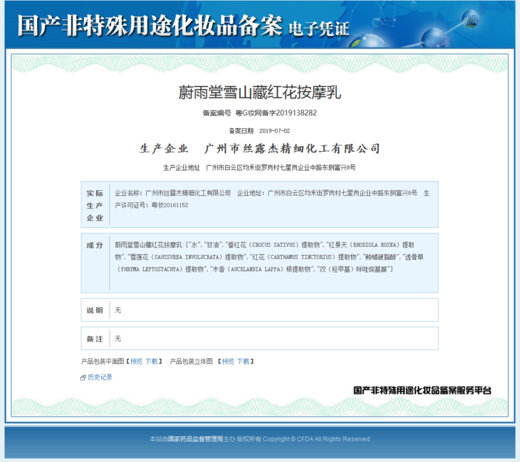Viewport: 520px width, 462px height.
Task: Click the 备案服务平台 signature text
Action: 422,390
